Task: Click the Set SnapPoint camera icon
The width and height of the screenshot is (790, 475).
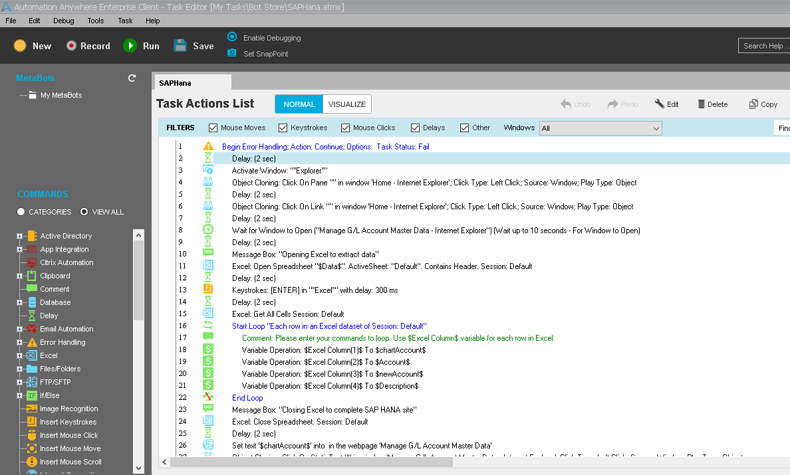Action: point(232,53)
